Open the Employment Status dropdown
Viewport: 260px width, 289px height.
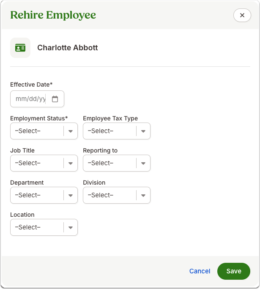[44, 131]
